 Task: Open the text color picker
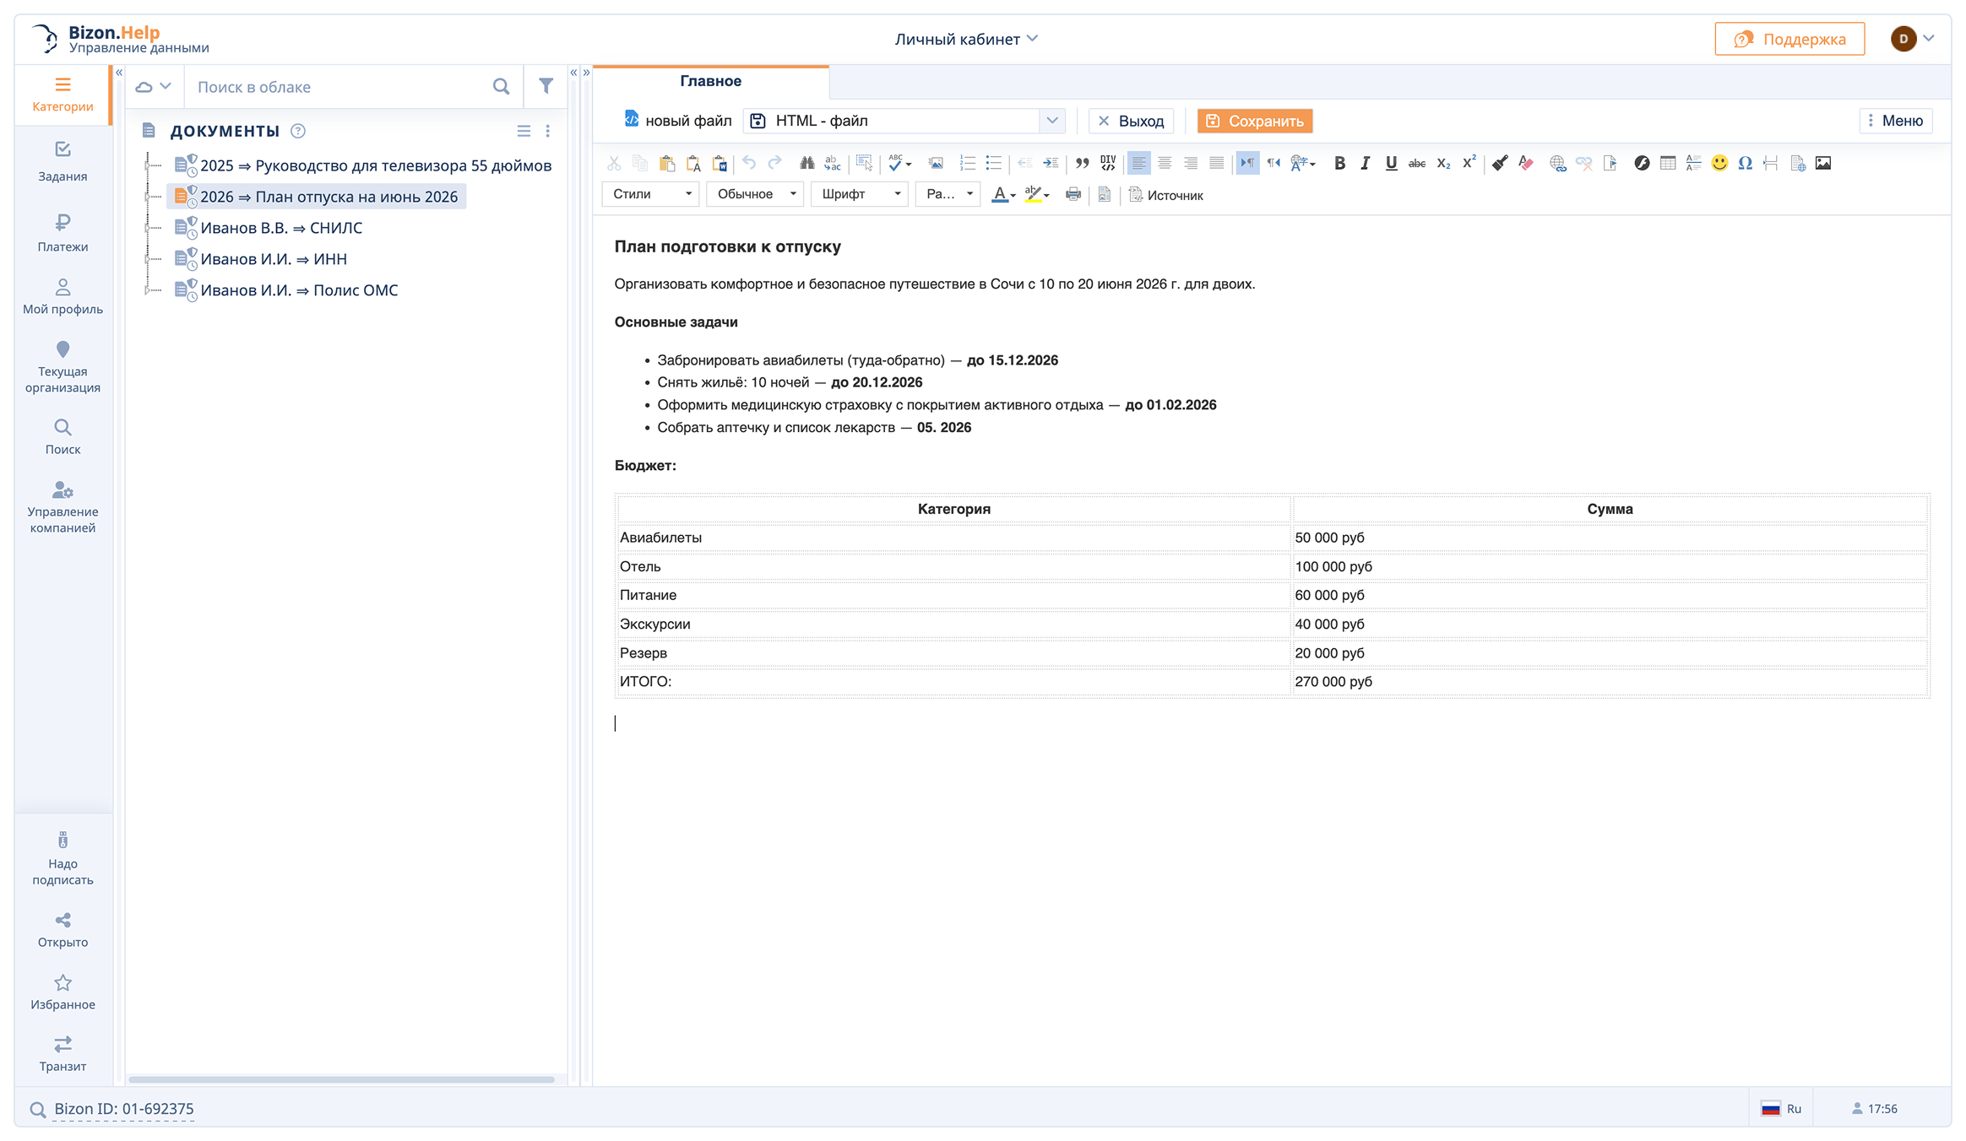tap(1002, 195)
